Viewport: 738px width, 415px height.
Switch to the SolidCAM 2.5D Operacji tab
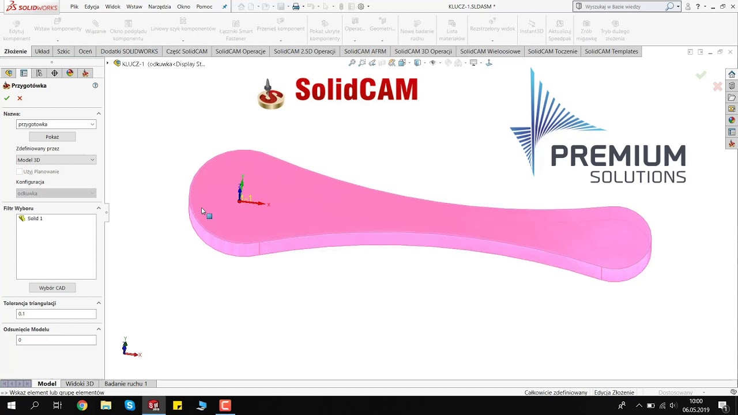click(304, 51)
